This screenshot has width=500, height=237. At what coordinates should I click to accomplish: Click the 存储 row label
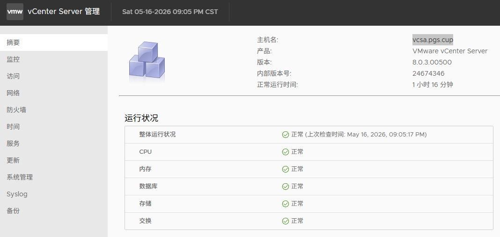click(146, 203)
